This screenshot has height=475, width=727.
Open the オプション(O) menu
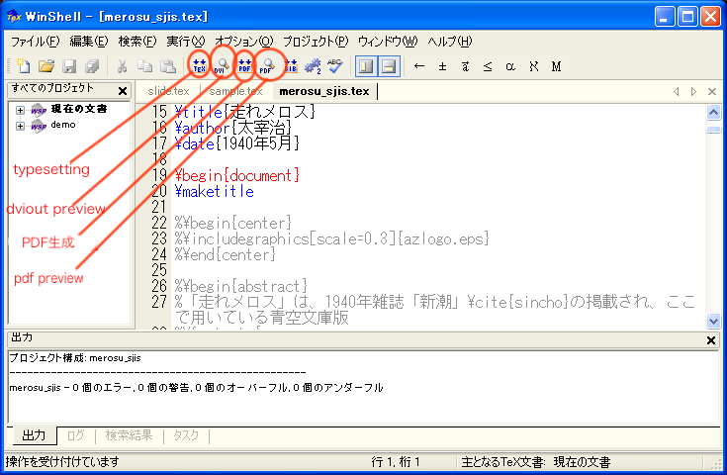click(244, 42)
